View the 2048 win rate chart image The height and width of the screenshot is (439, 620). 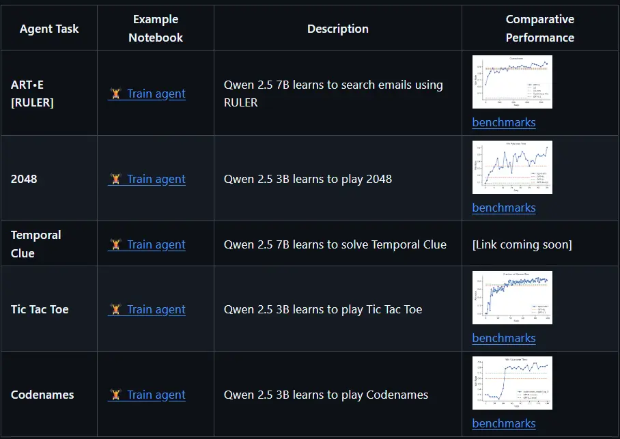click(x=512, y=167)
